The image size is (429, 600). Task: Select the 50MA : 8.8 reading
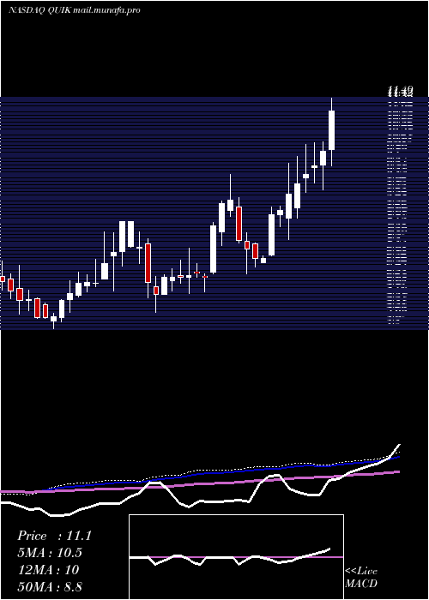tap(50, 586)
